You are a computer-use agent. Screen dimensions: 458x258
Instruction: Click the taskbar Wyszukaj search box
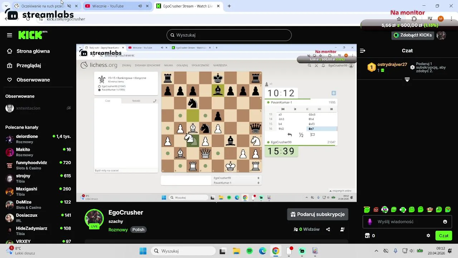(x=182, y=251)
